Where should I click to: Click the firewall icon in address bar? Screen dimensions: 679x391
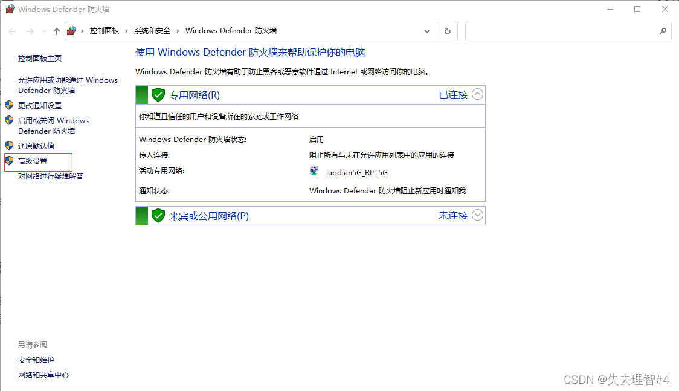[x=71, y=31]
